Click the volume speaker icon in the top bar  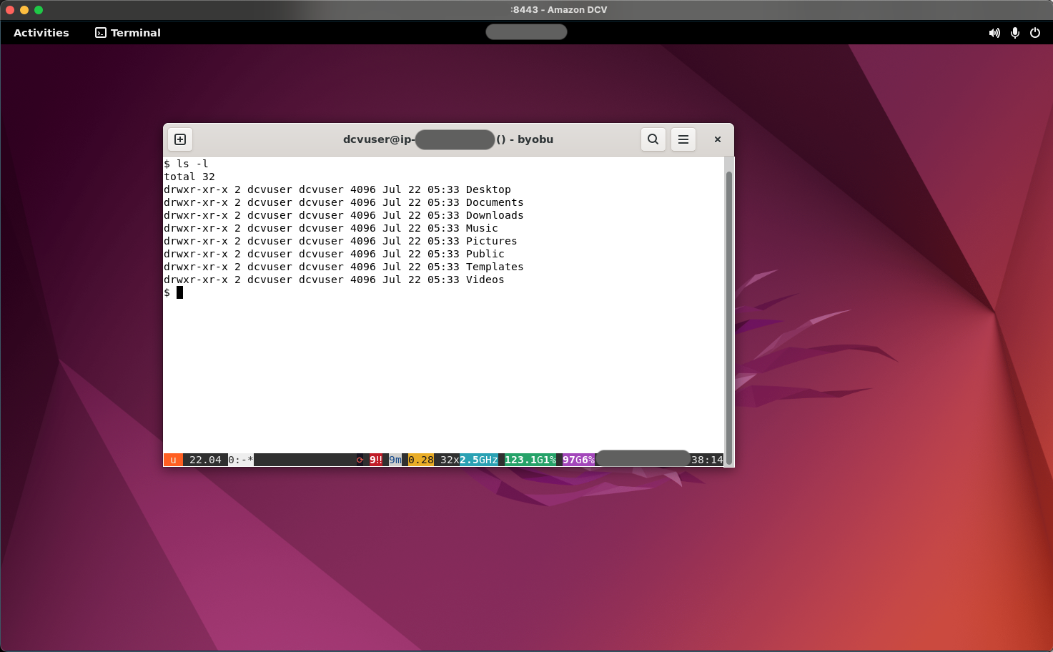click(994, 33)
